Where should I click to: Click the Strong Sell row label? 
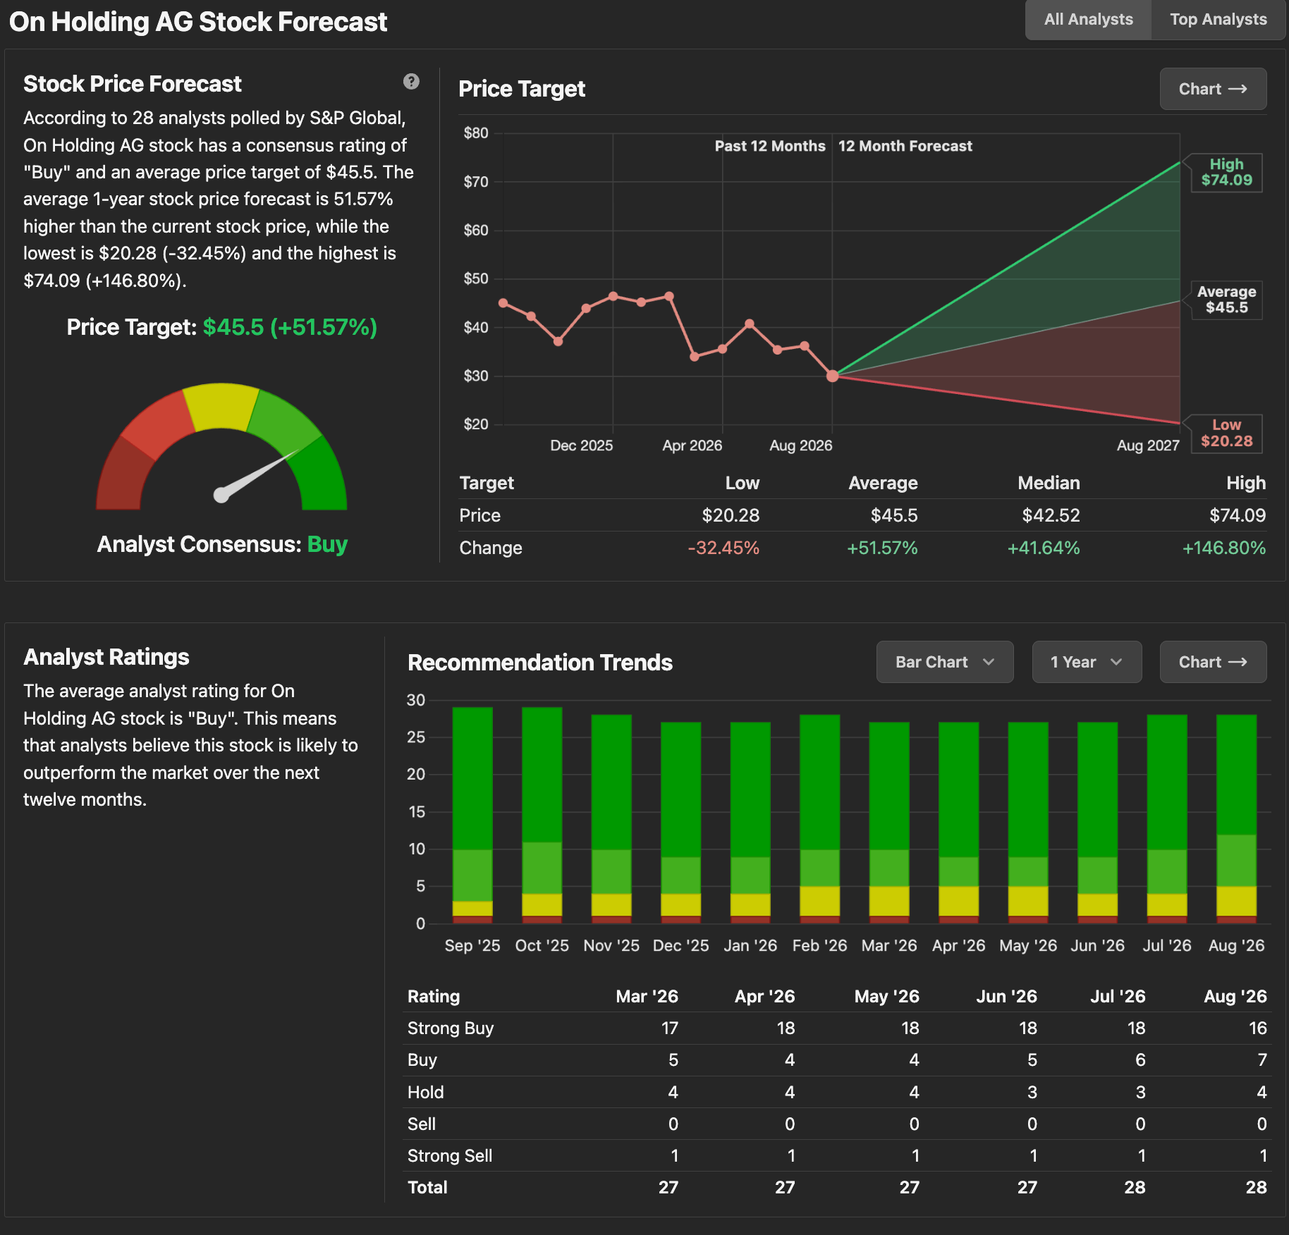[x=450, y=1156]
